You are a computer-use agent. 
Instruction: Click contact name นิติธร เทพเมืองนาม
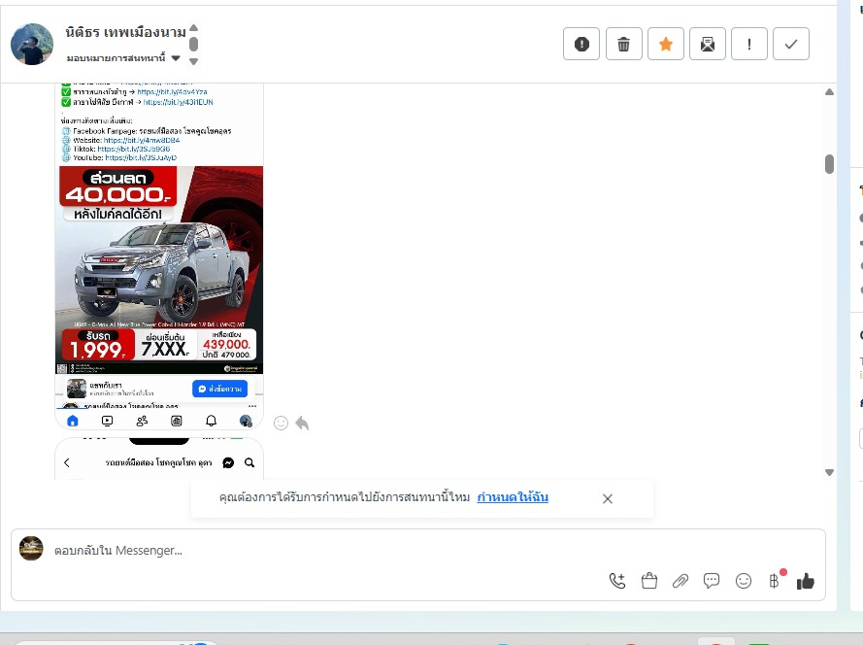pos(125,33)
